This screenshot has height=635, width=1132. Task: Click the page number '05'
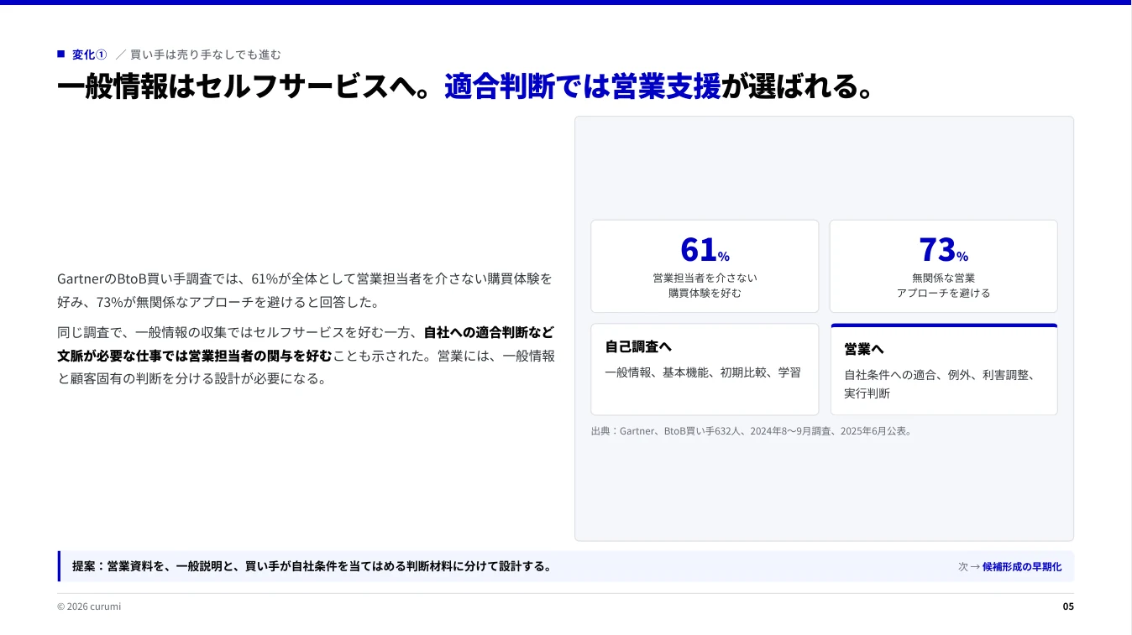tap(1068, 606)
